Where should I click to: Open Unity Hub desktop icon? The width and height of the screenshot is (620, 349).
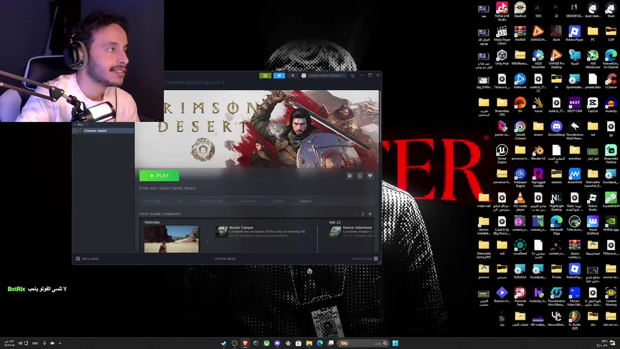[x=502, y=58]
